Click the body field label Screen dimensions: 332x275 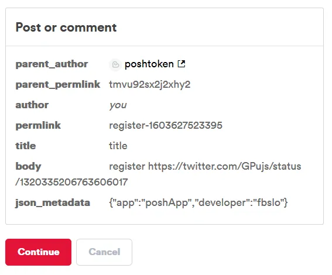[x=28, y=167]
